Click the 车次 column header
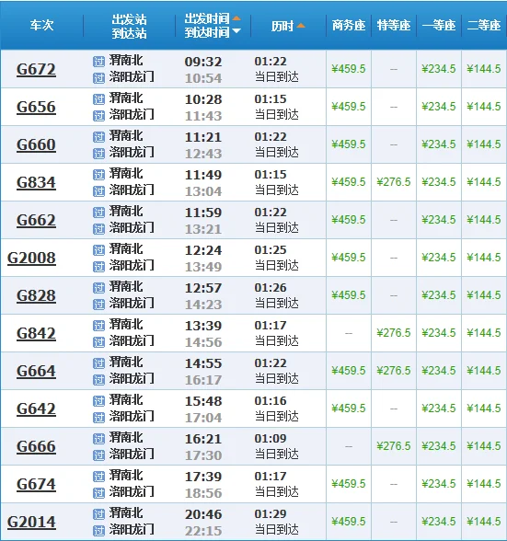The height and width of the screenshot is (541, 507). pyautogui.click(x=41, y=25)
